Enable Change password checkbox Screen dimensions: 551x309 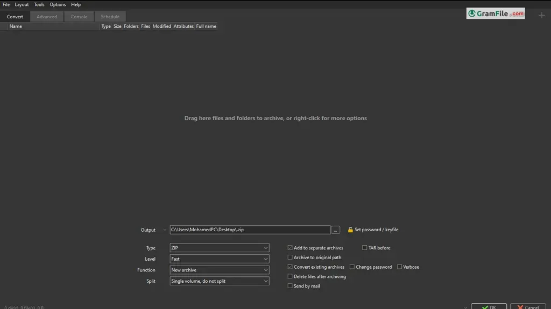click(352, 267)
